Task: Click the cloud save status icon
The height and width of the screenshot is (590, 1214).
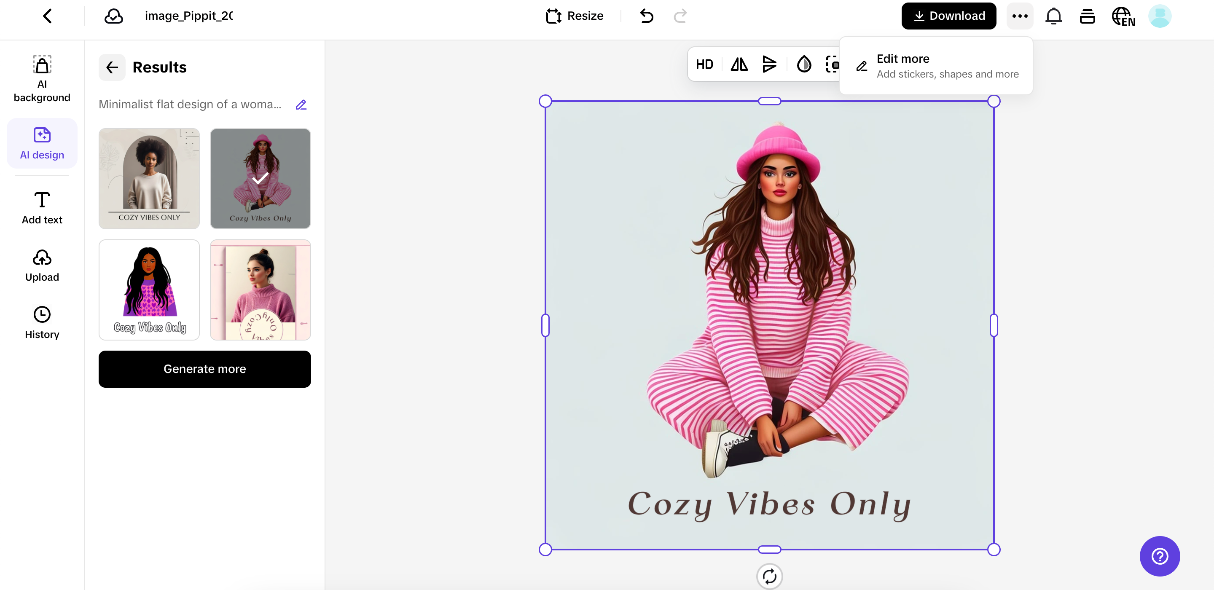Action: (x=113, y=16)
